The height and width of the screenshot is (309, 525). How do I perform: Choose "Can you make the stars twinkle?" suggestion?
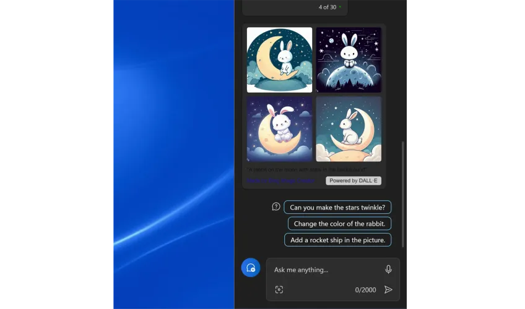pyautogui.click(x=337, y=208)
